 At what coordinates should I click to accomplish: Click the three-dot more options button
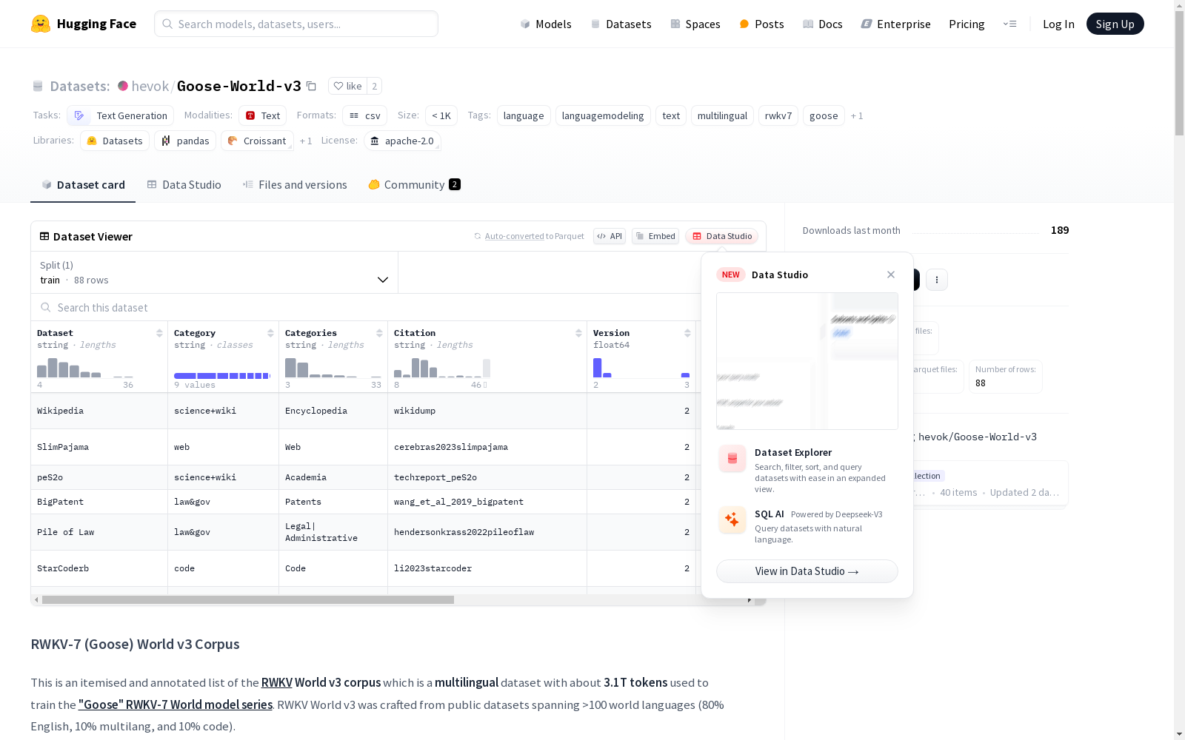point(937,280)
